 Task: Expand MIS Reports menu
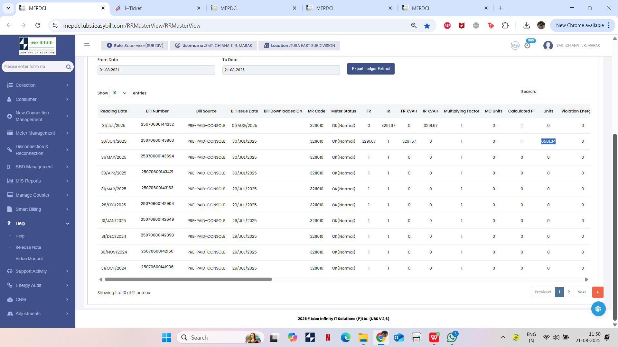(38, 181)
